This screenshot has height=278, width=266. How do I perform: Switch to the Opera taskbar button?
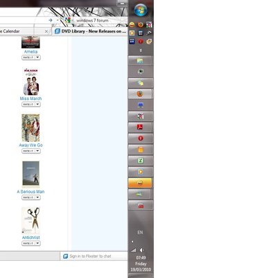coord(141,138)
